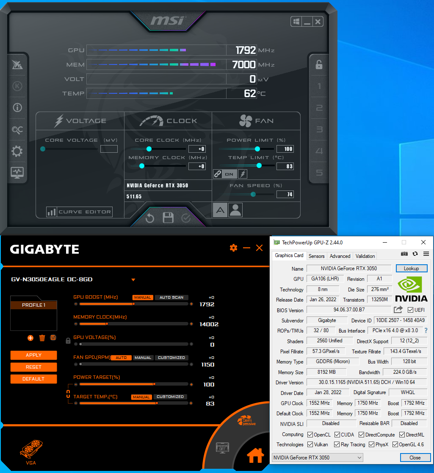
Task: Click the Semi passive fan icon
Action: [246, 420]
